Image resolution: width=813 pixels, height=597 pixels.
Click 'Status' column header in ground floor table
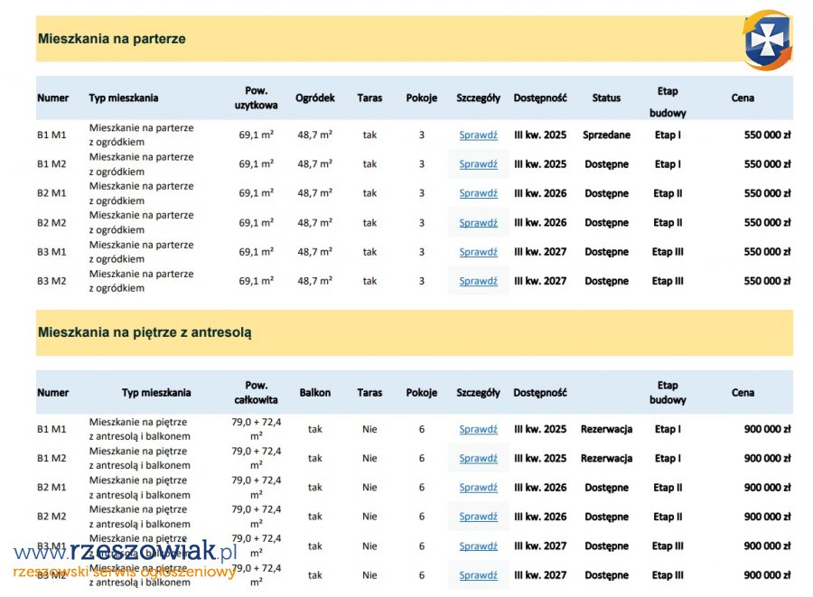tap(606, 98)
